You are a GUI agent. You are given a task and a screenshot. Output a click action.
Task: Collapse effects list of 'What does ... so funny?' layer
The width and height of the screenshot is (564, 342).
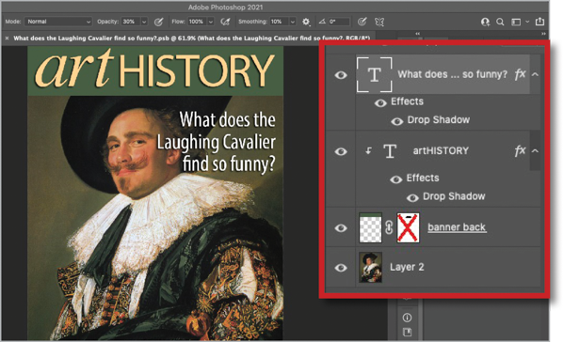click(535, 74)
